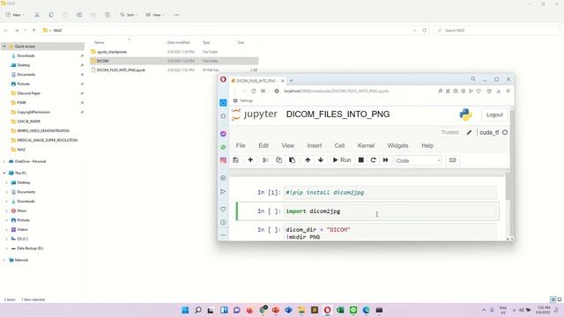Open the View dropdown in File Explorer
The height and width of the screenshot is (317, 564).
[155, 15]
